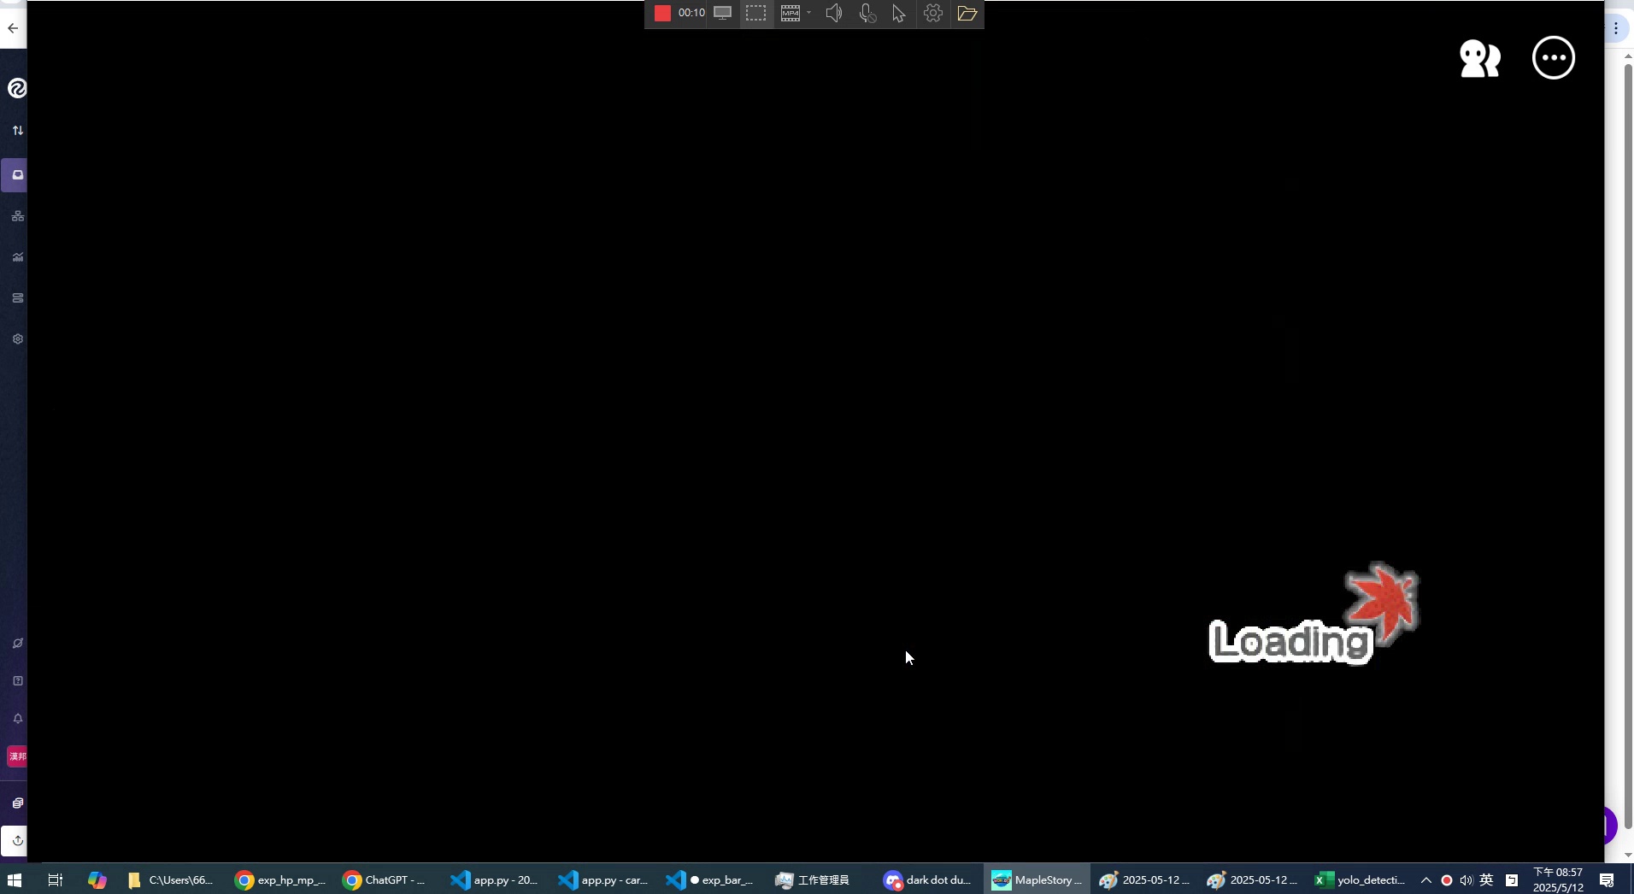Select full-screen monitor capture mode
This screenshot has height=894, width=1634.
tap(722, 13)
